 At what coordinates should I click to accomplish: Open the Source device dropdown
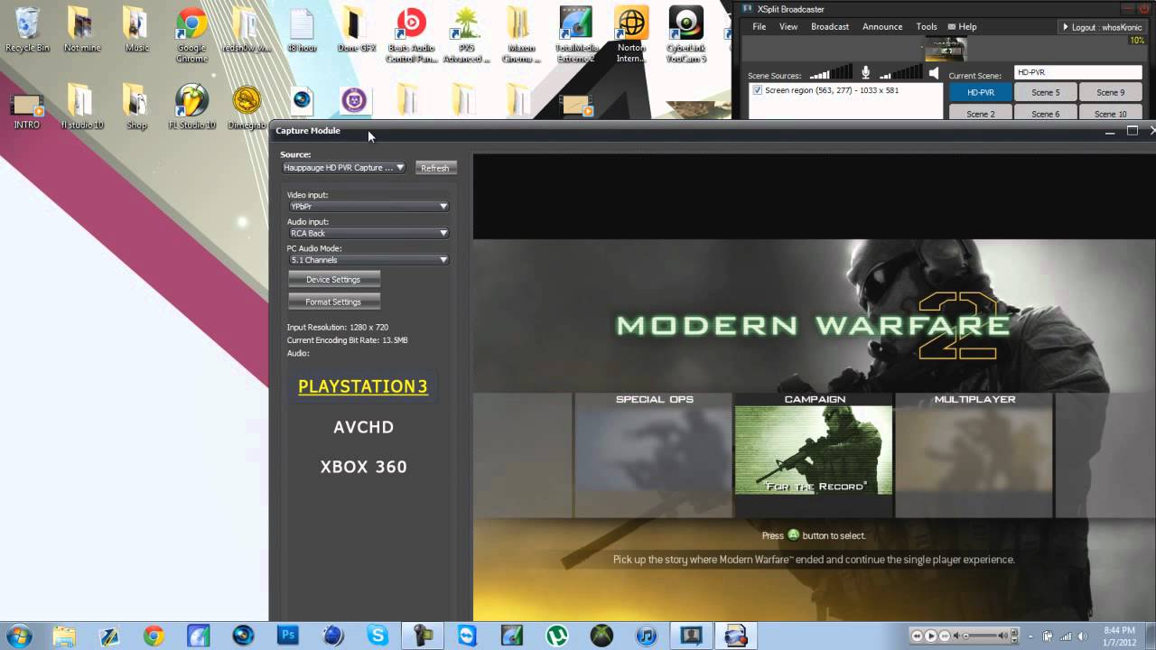pos(343,168)
